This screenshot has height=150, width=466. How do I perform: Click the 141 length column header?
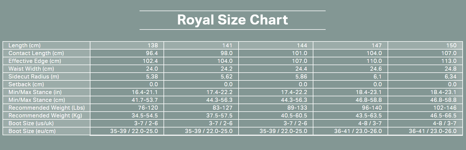click(x=227, y=45)
